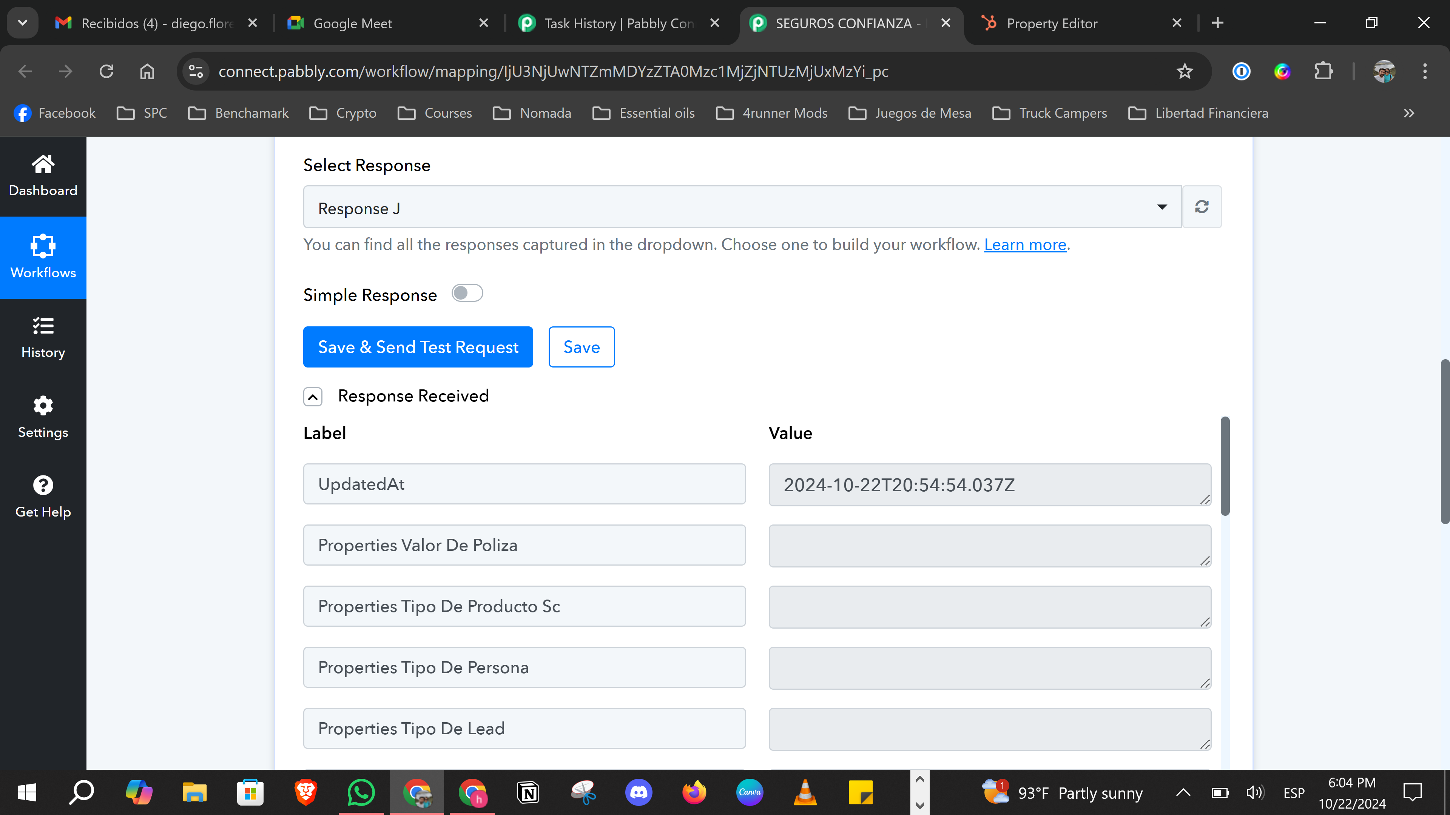Show hidden system tray icons
1450x815 pixels.
tap(1183, 792)
